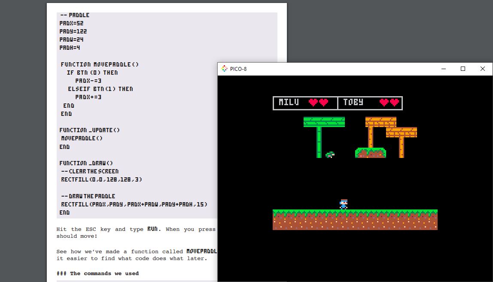Click the green tree canopy platform
This screenshot has height=282, width=493.
coord(324,122)
